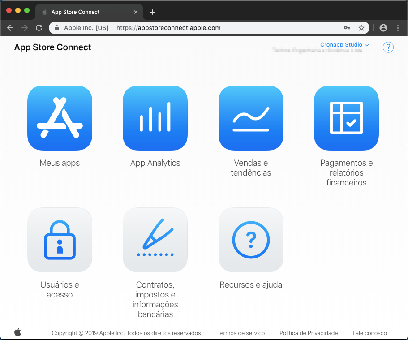Open Chrome three-dot menu

(398, 28)
